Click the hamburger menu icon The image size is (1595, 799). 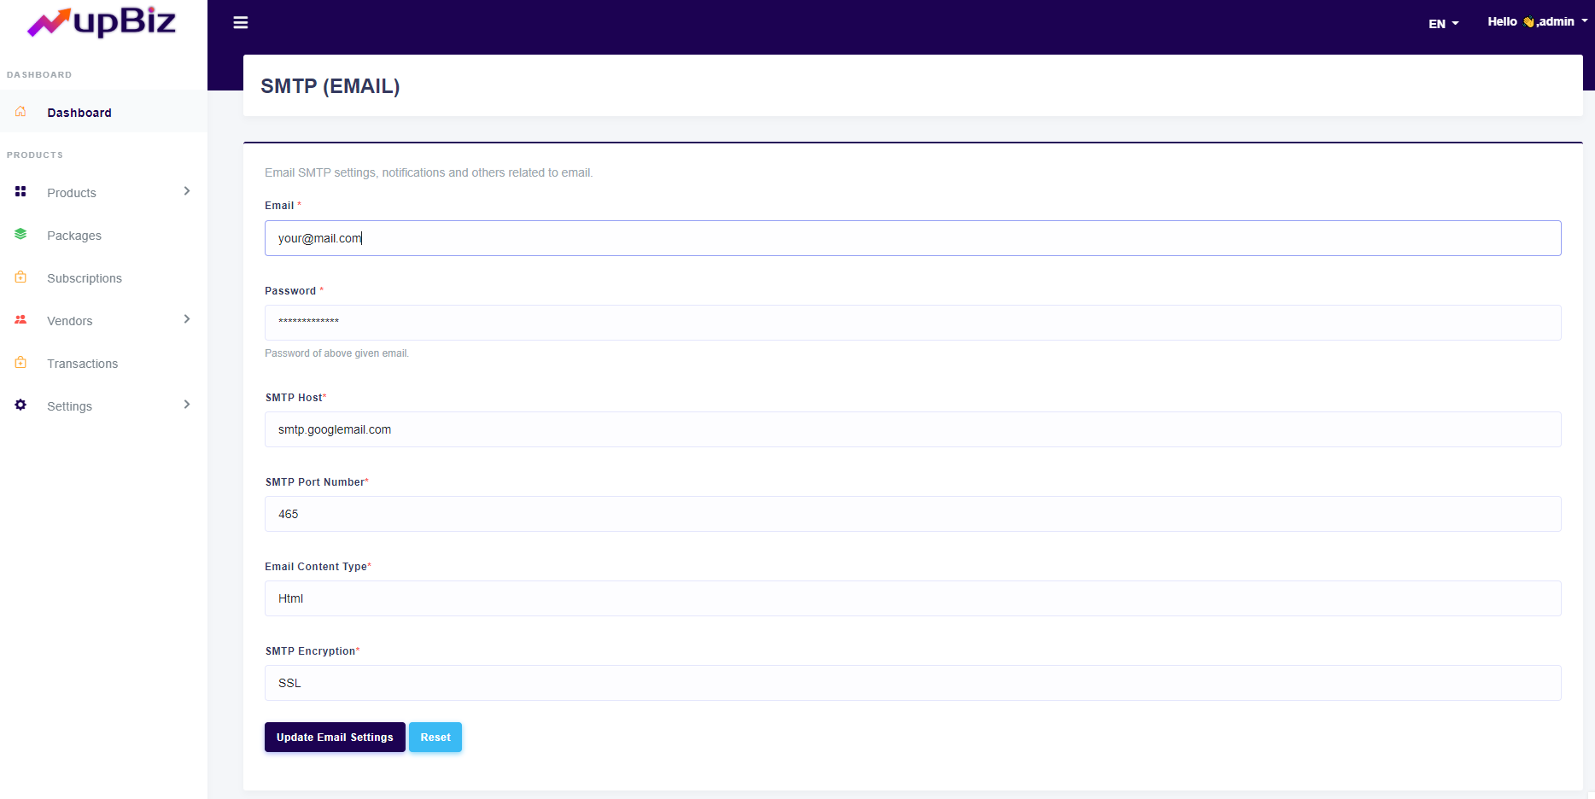tap(241, 23)
